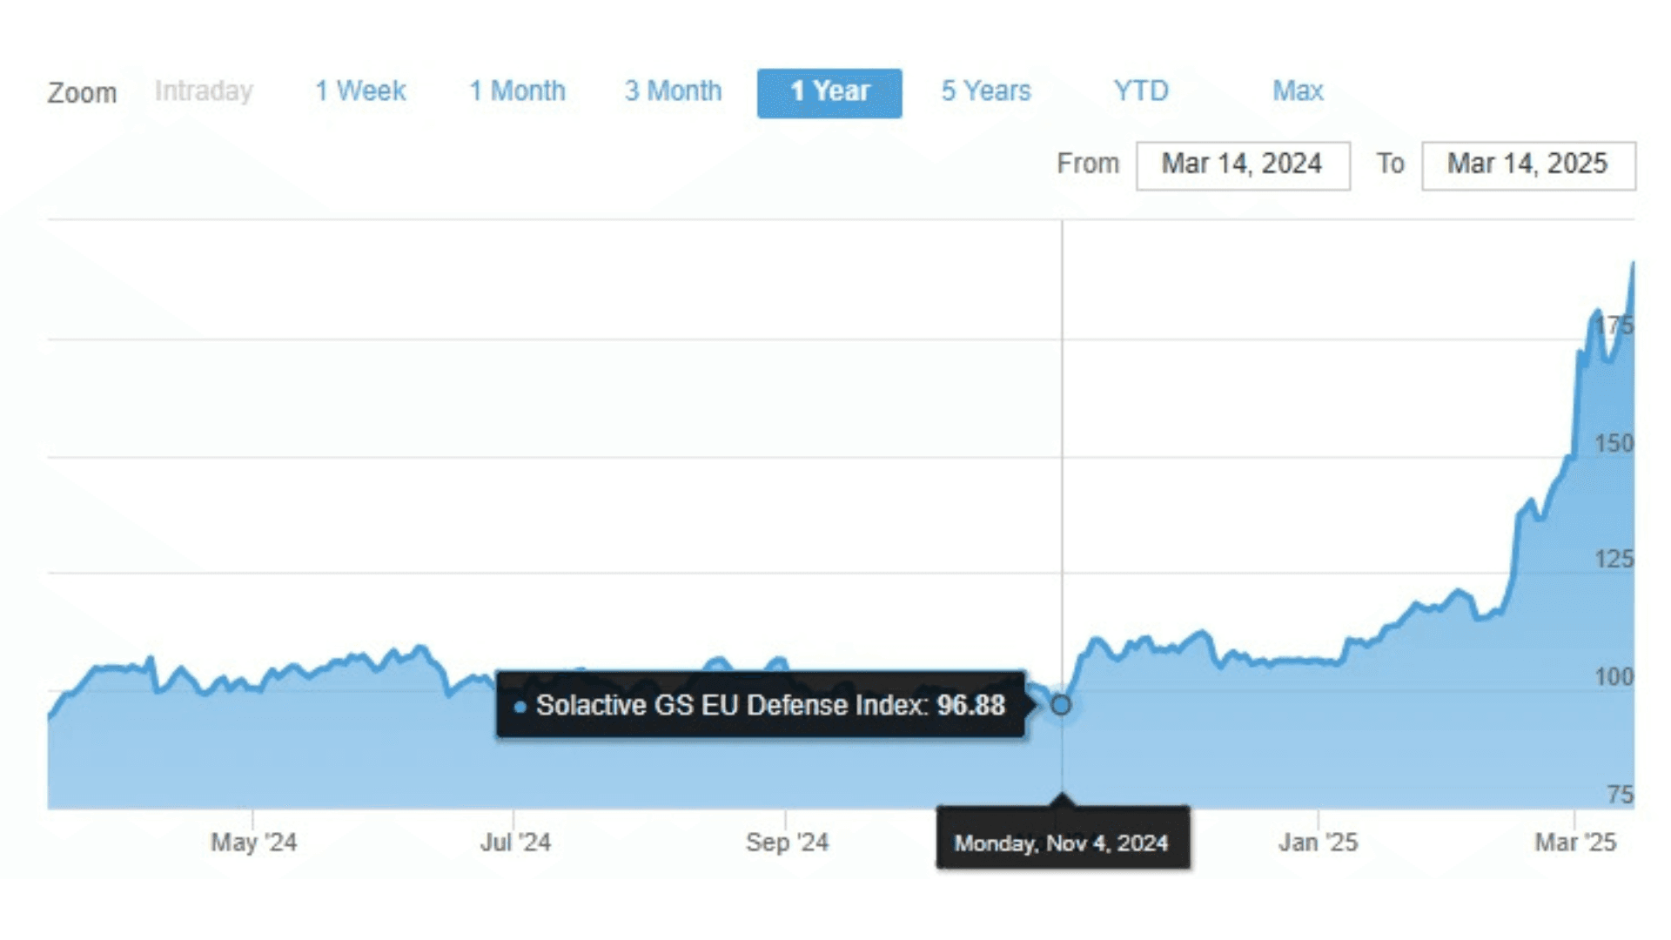Screen dimensions: 1671x940
Task: Choose the 3 Month zoom option
Action: (673, 91)
